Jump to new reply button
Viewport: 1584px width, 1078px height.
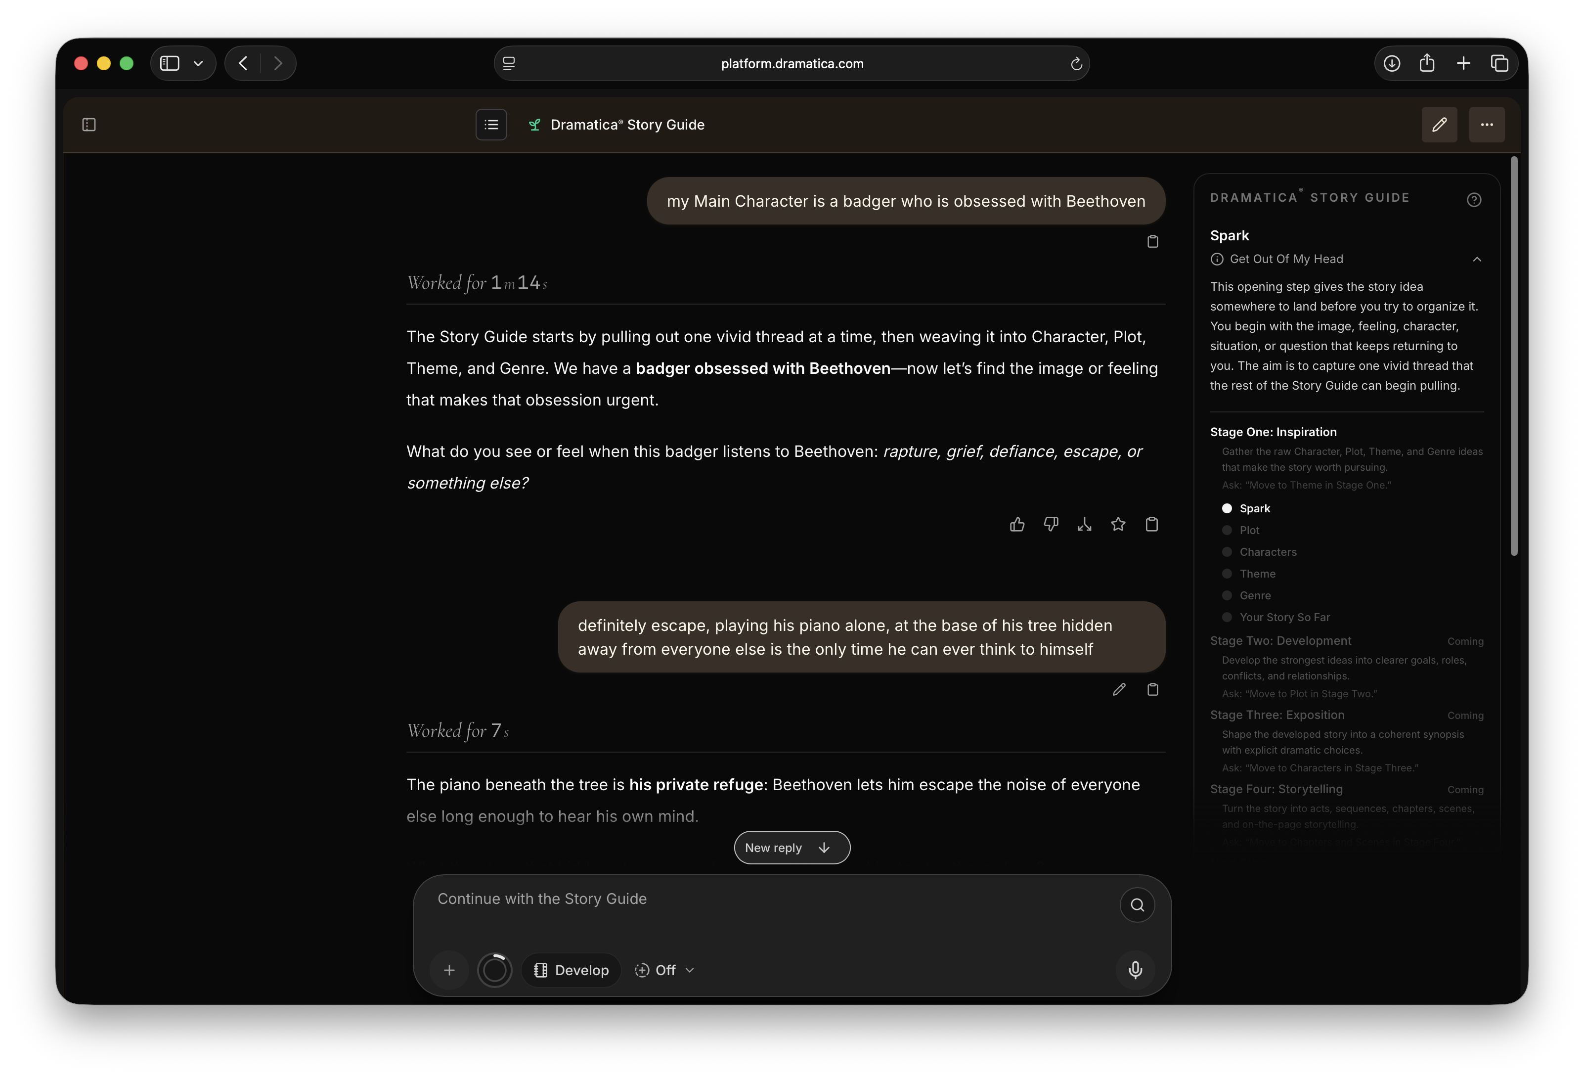pos(792,848)
